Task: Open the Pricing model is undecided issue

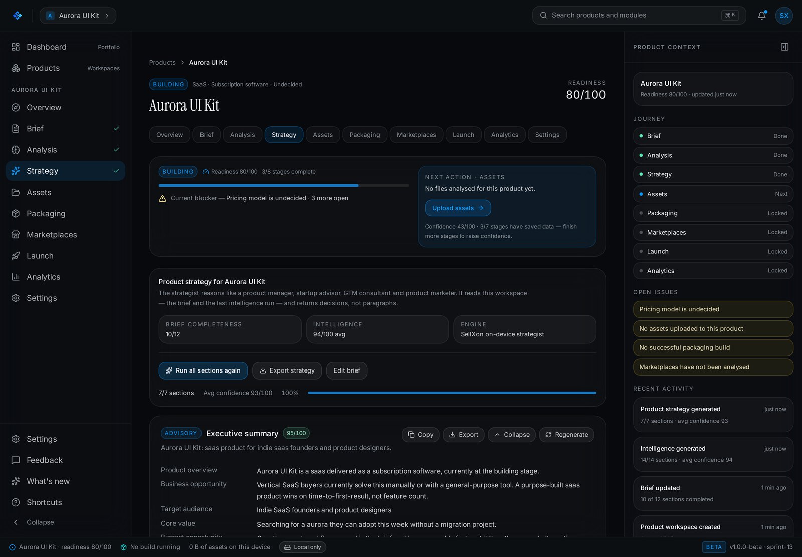Action: (x=713, y=309)
